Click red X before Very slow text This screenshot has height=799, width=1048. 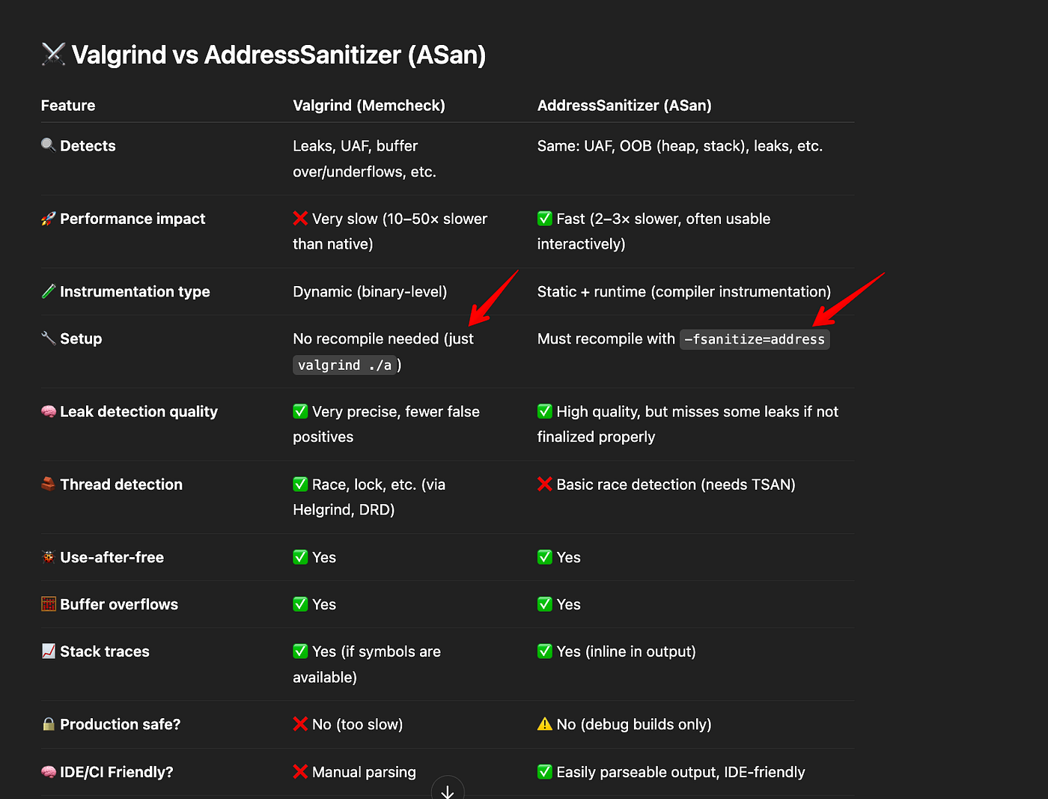(300, 219)
